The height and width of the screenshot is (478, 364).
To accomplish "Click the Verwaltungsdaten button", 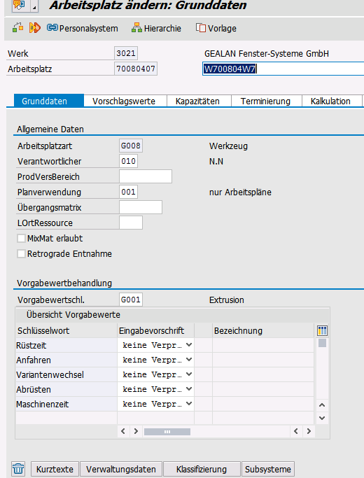I will (x=120, y=469).
